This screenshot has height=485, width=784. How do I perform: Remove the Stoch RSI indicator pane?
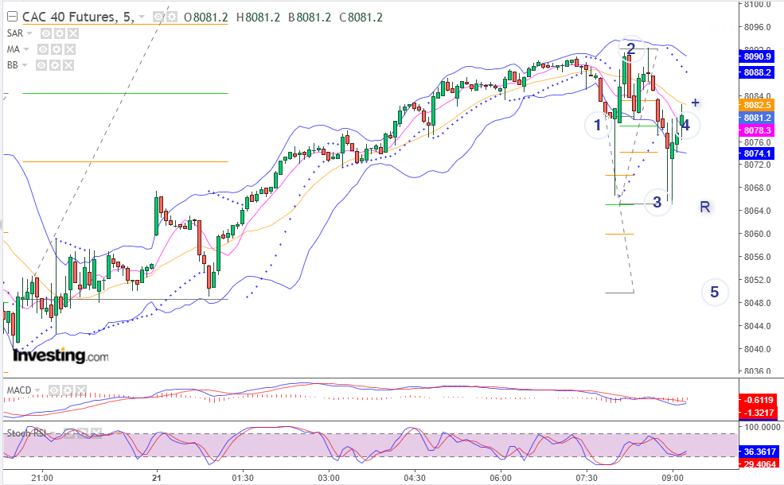click(96, 433)
